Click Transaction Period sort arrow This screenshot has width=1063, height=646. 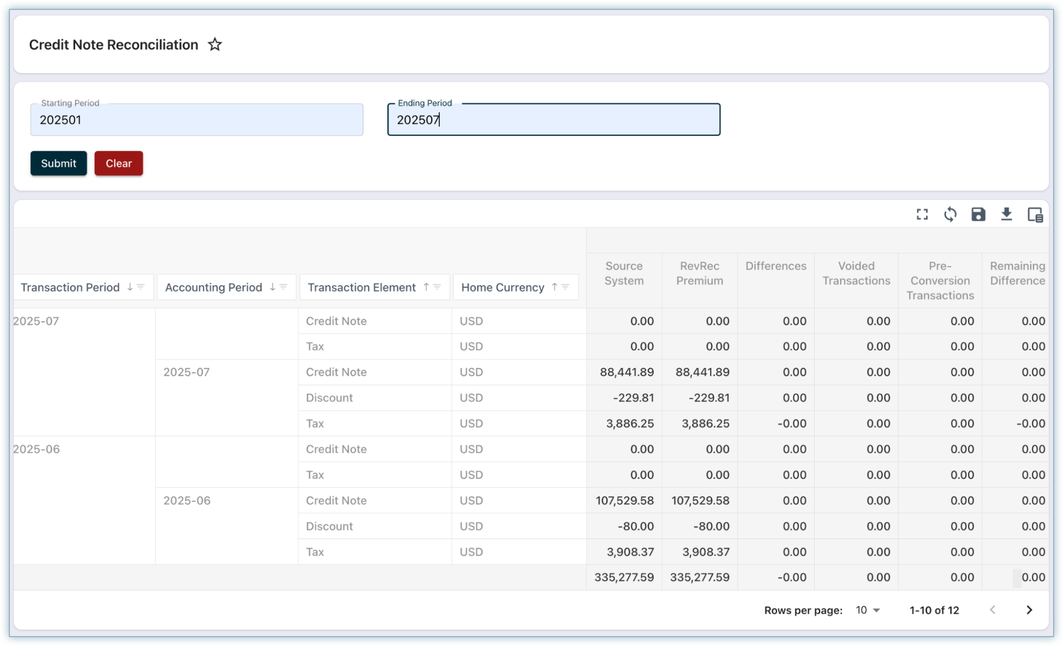click(x=130, y=287)
